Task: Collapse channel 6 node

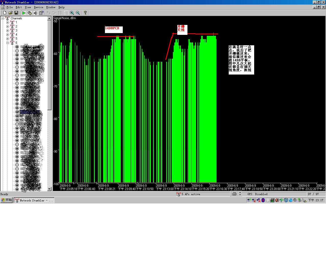Action: click(x=7, y=43)
